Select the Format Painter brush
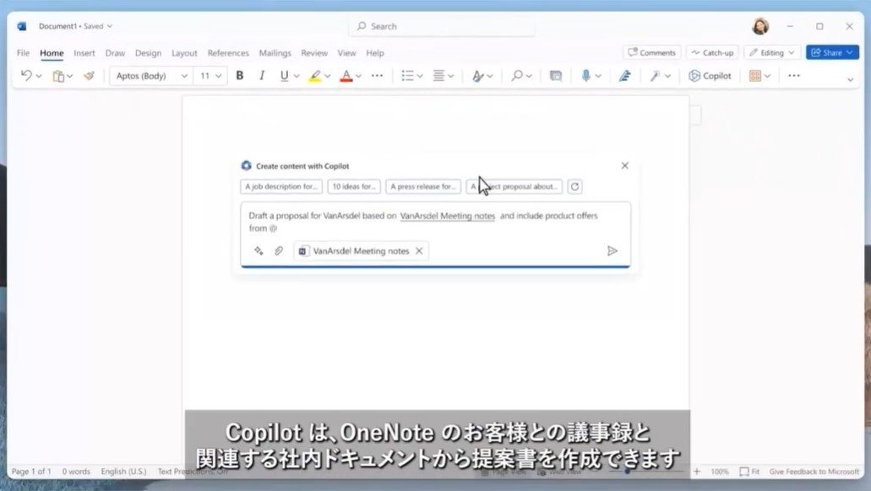Screen dimensions: 871x491 pyautogui.click(x=89, y=76)
